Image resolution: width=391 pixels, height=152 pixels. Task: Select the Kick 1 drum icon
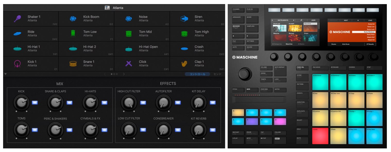click(17, 63)
